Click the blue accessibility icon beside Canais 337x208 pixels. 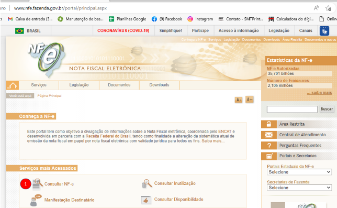tap(324, 31)
